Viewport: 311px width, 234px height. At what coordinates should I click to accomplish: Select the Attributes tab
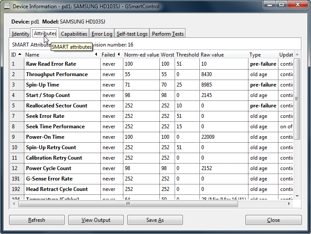point(45,33)
